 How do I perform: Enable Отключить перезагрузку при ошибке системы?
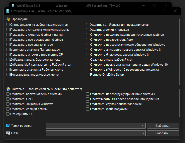pyautogui.click(x=88, y=94)
